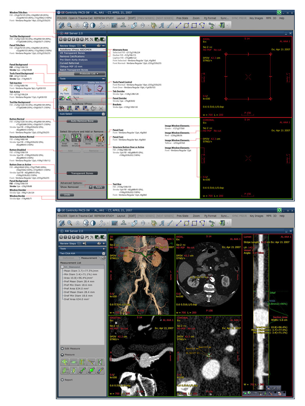
Task: Click the snowflake icon beside the Measurement tab
Action: click(x=104, y=258)
